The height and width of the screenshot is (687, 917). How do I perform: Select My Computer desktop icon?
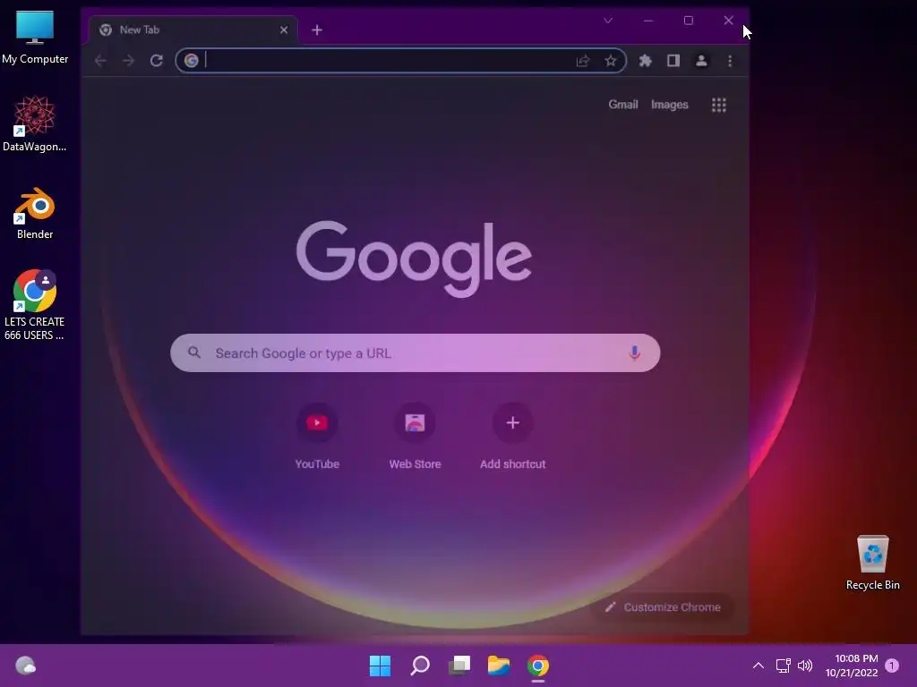coord(35,38)
